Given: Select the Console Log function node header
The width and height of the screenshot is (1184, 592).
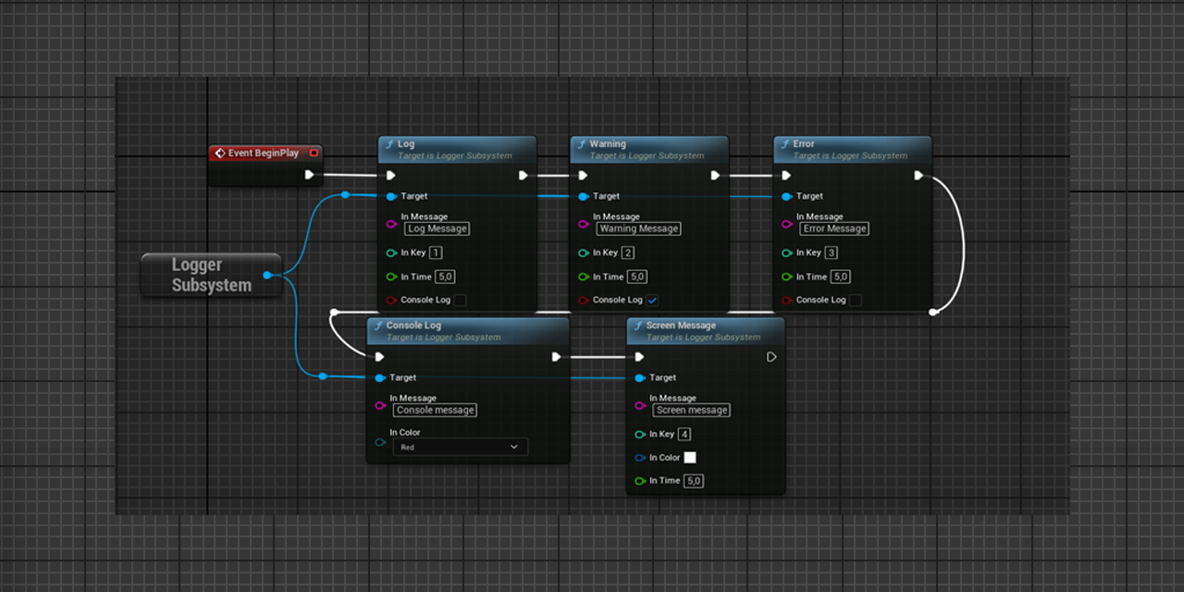Looking at the screenshot, I should point(468,330).
